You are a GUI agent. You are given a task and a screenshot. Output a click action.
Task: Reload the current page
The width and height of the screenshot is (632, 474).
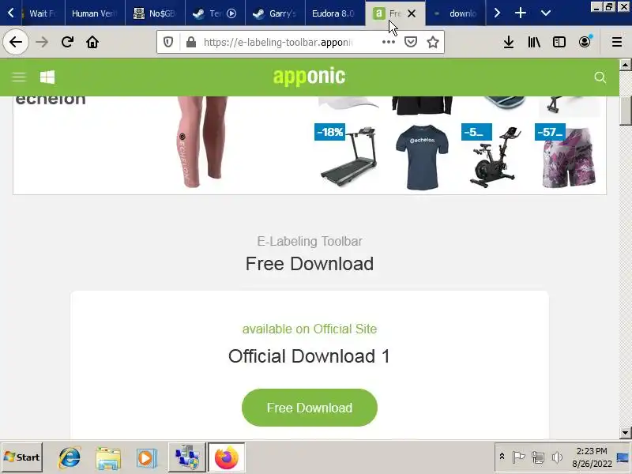tap(67, 42)
